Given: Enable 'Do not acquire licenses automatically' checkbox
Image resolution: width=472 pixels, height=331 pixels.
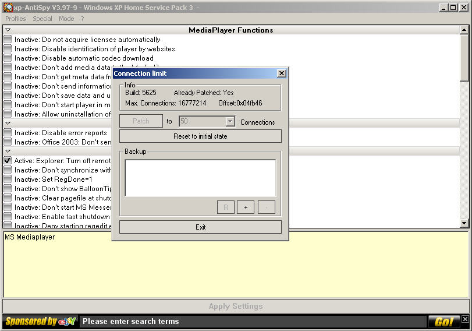Looking at the screenshot, I should 8,40.
